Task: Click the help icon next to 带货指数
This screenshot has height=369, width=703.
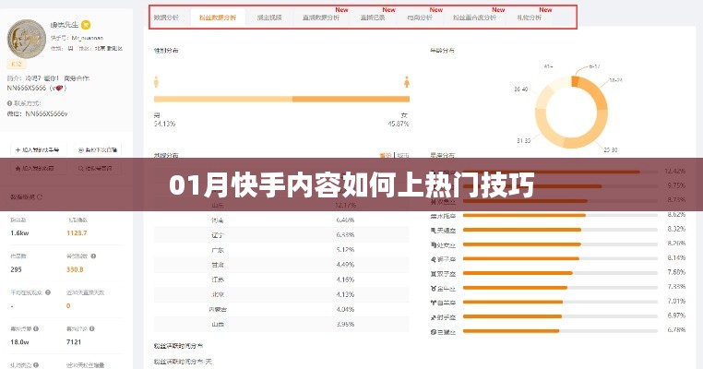Action: pos(93,256)
